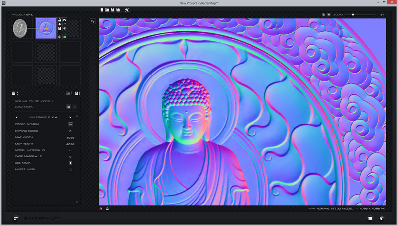Enable the Invert Mask checkbox
The image size is (398, 226).
coord(70,169)
